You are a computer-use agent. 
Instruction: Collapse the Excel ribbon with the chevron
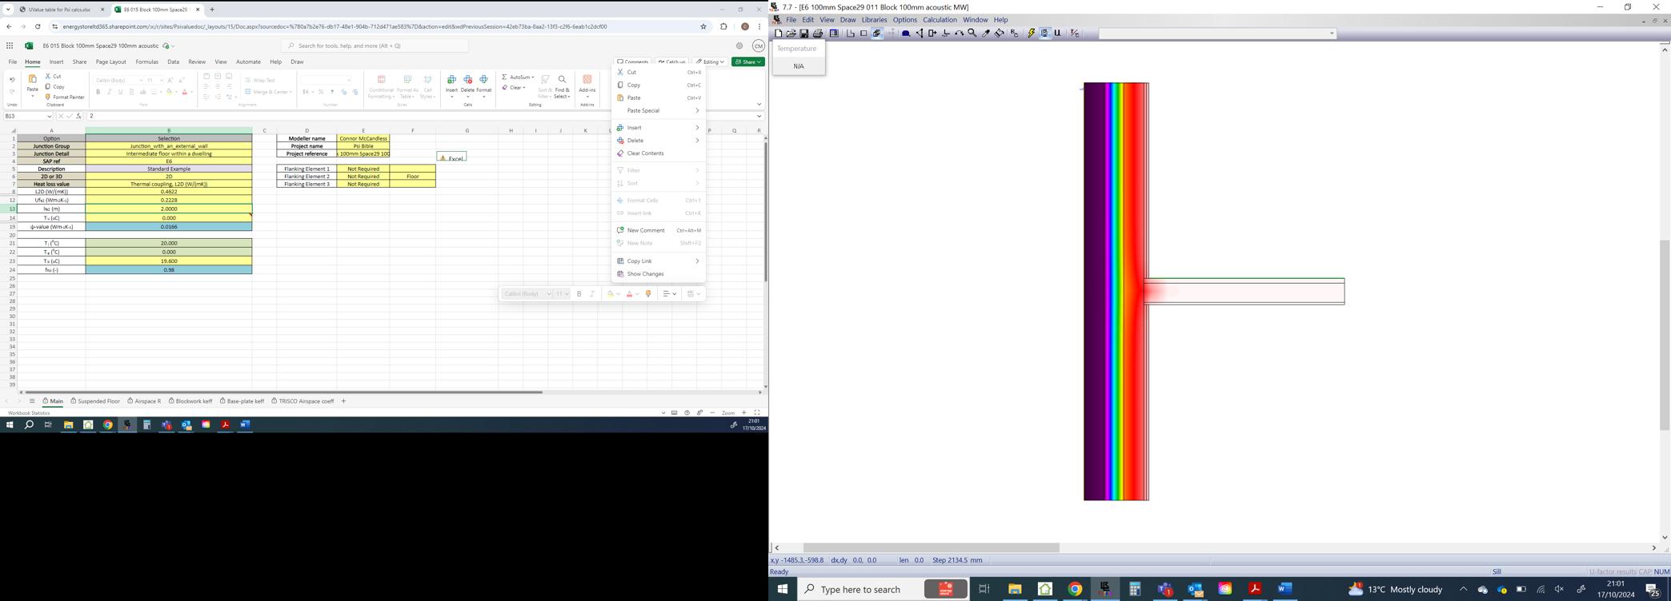point(759,104)
